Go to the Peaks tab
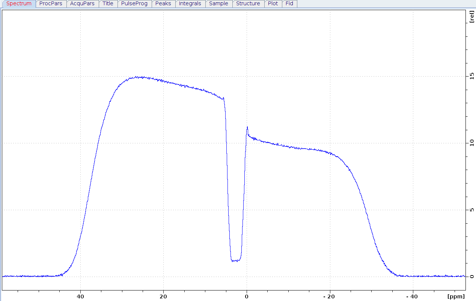 (x=163, y=4)
